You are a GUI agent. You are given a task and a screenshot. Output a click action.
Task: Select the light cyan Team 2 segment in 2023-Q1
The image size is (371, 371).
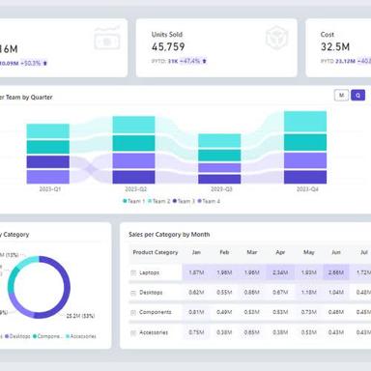pyautogui.click(x=47, y=131)
